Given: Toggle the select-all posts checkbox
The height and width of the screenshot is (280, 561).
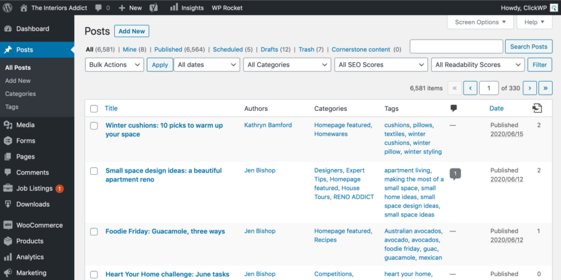Looking at the screenshot, I should click(94, 109).
